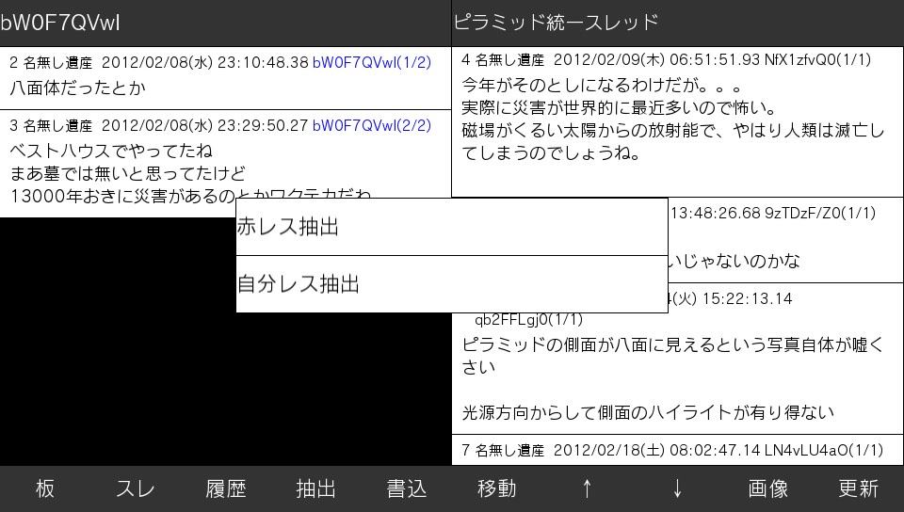Tap 書込 to write a post
Viewport: 904px width, 512px height.
[x=407, y=488]
